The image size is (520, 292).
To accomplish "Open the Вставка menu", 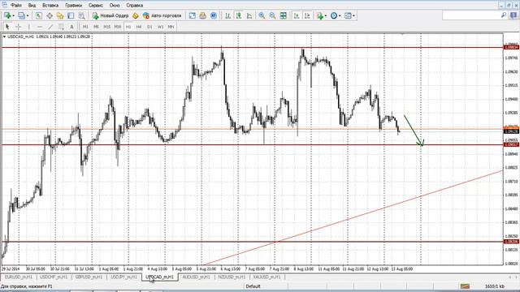I will tap(50, 6).
